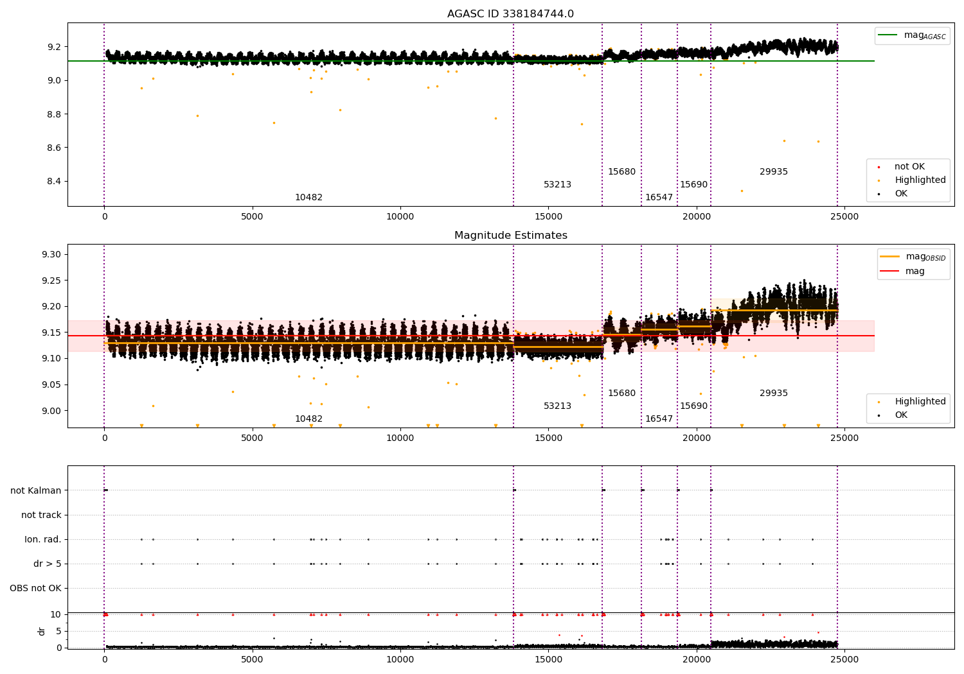The width and height of the screenshot is (964, 674).
Task: Click x-axis tick '25000' under the dr plot
Action: pyautogui.click(x=844, y=659)
